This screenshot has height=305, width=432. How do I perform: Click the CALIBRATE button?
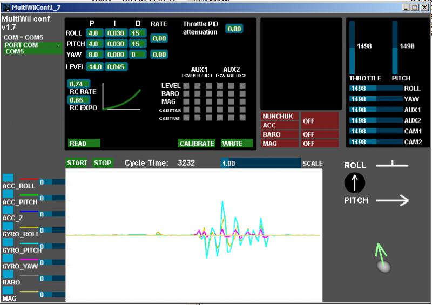197,144
